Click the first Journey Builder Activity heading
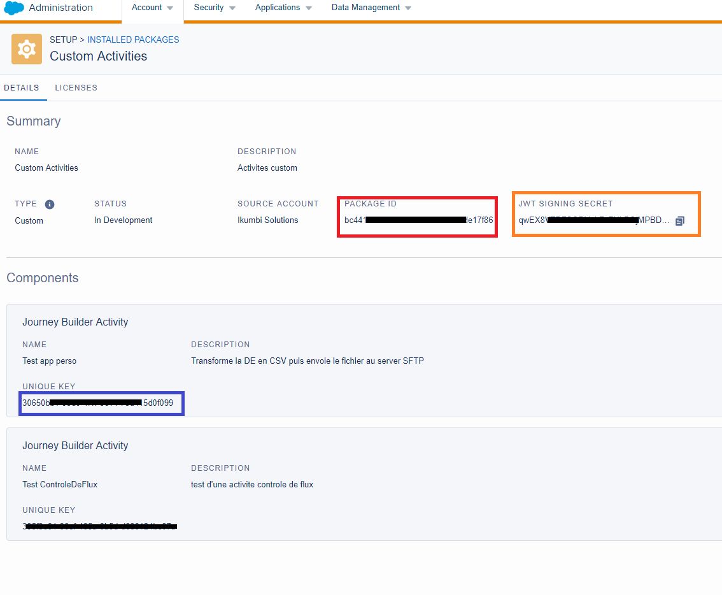Viewport: 722px width, 595px height. click(76, 322)
